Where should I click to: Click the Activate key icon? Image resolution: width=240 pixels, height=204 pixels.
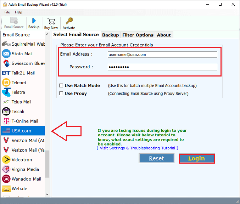[x=69, y=21]
